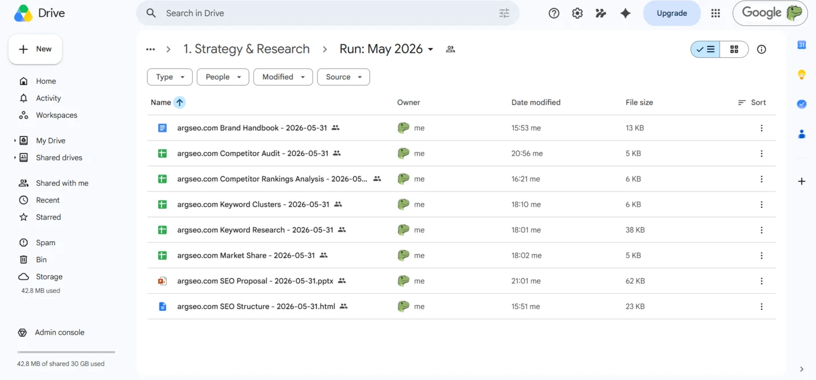Click the shared storage usage bar

click(66, 352)
